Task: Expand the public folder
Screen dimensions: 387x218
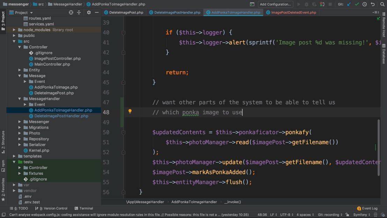Action: (x=14, y=35)
